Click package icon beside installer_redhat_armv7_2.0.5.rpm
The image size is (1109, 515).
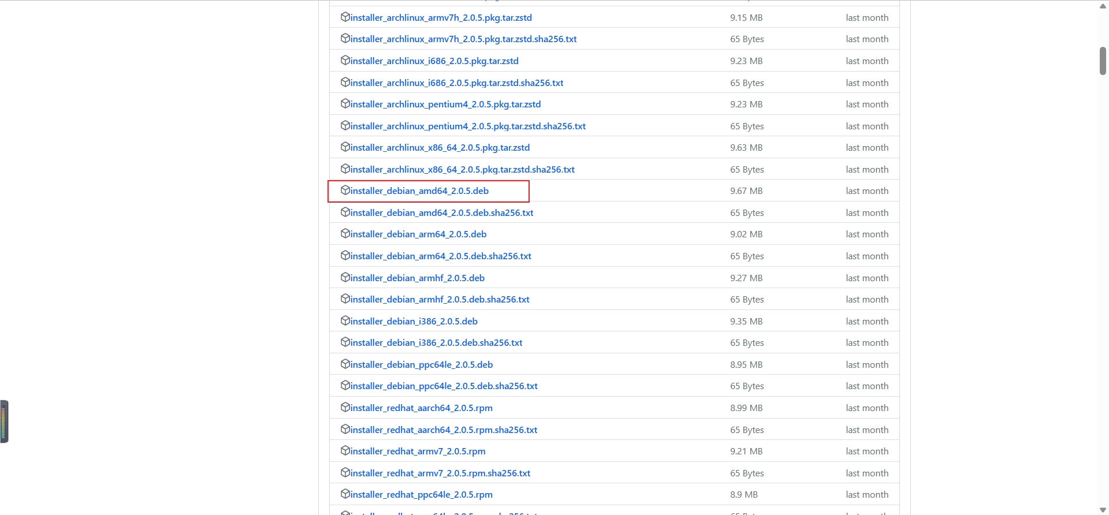345,450
